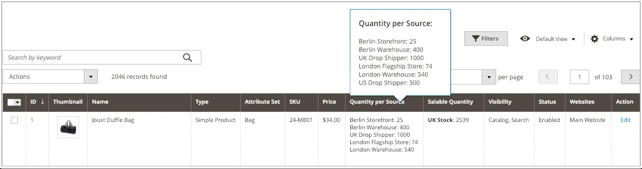Viewport: 642px width, 169px height.
Task: Toggle the select-all header checkbox
Action: pyautogui.click(x=11, y=102)
